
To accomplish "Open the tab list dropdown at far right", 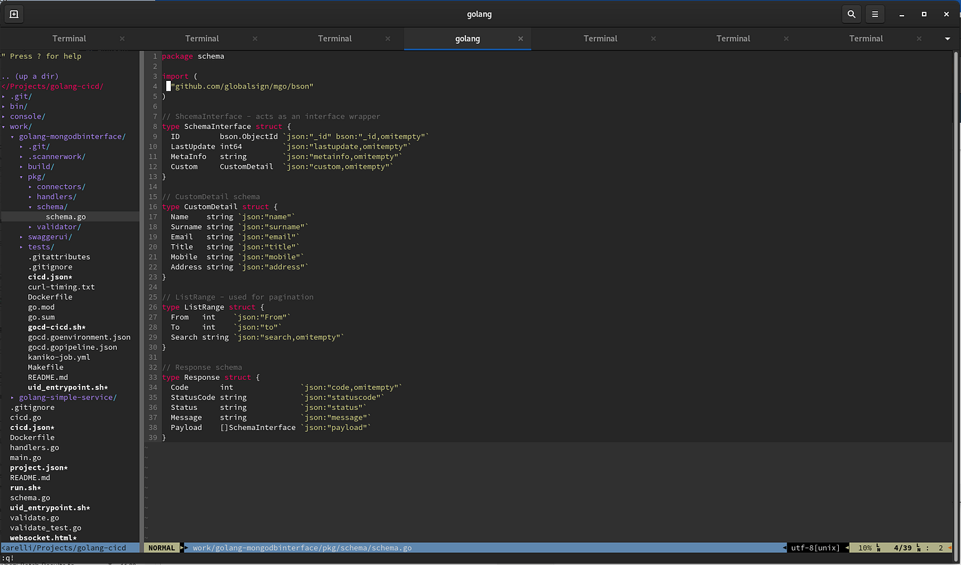I will click(948, 38).
